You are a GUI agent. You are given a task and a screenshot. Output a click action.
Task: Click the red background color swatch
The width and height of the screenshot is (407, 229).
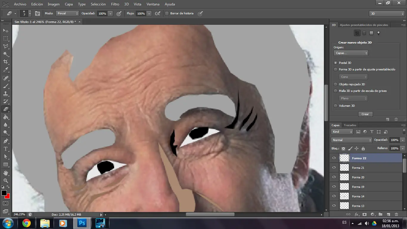8,196
